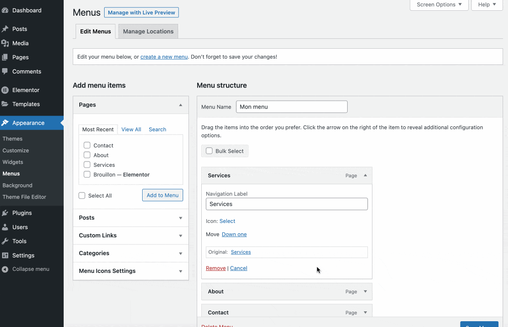Click the Pages icon in sidebar
This screenshot has height=327, width=508.
(5, 57)
